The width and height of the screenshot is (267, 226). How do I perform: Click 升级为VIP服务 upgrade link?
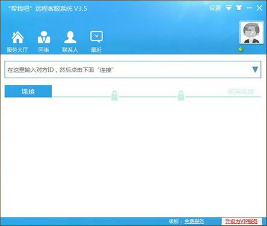242,221
